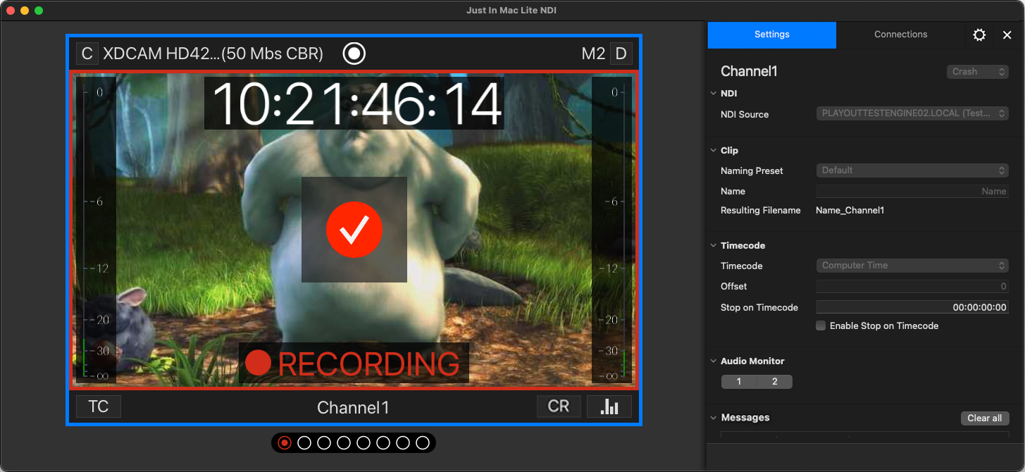Click the Stop on Timecode field
This screenshot has height=472, width=1025.
pos(912,307)
